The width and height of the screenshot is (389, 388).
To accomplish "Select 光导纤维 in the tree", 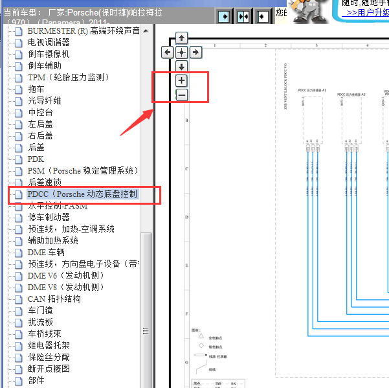I will point(45,100).
